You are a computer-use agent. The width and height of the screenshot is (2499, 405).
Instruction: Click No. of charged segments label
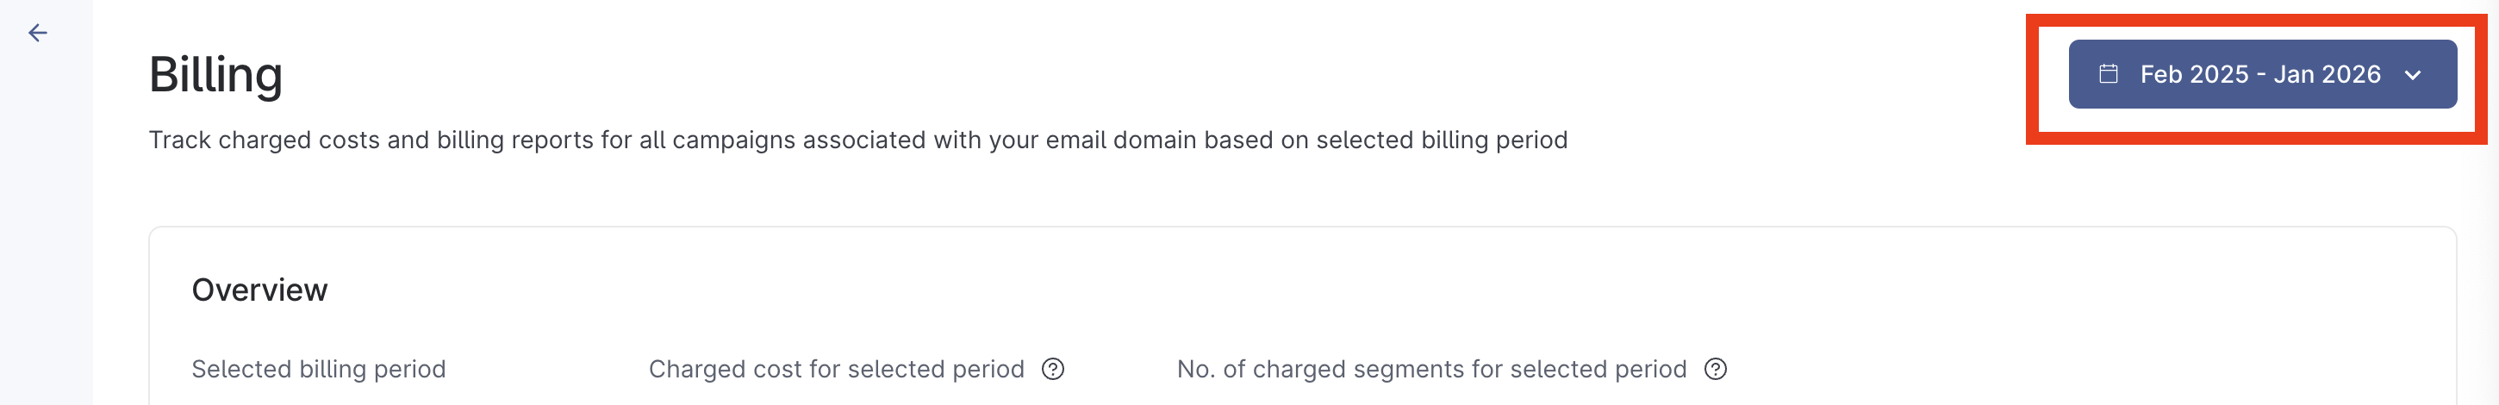click(1431, 369)
